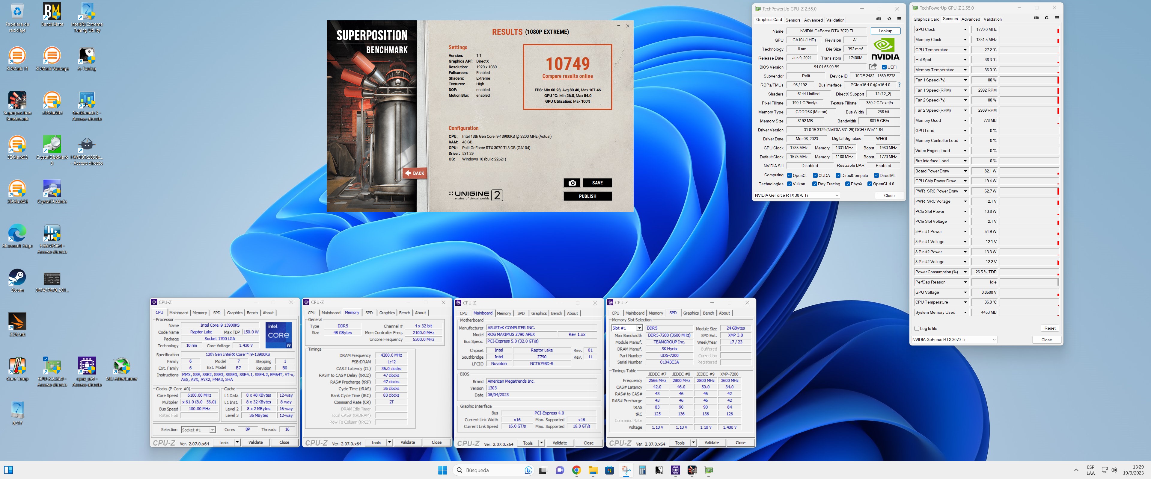The height and width of the screenshot is (479, 1151).
Task: Open Intel Extreme Tuning Utility desktop icon
Action: click(87, 17)
